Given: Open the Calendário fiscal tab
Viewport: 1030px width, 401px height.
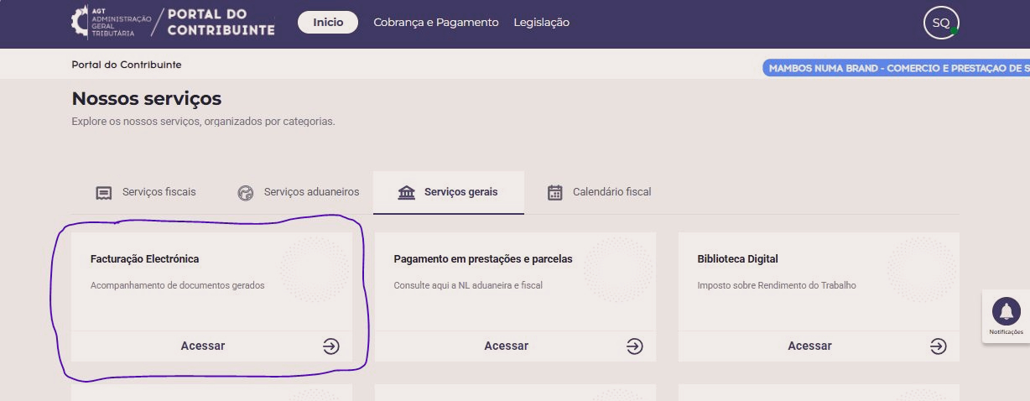Looking at the screenshot, I should [611, 192].
